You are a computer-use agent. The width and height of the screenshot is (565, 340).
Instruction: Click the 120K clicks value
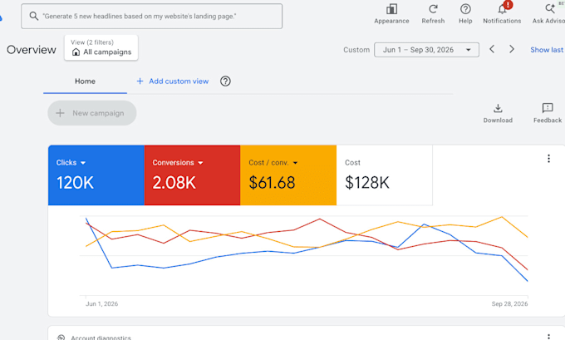(x=75, y=182)
